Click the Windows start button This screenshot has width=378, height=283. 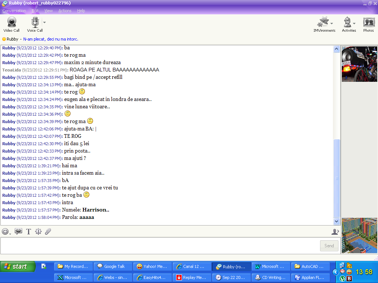click(18, 266)
